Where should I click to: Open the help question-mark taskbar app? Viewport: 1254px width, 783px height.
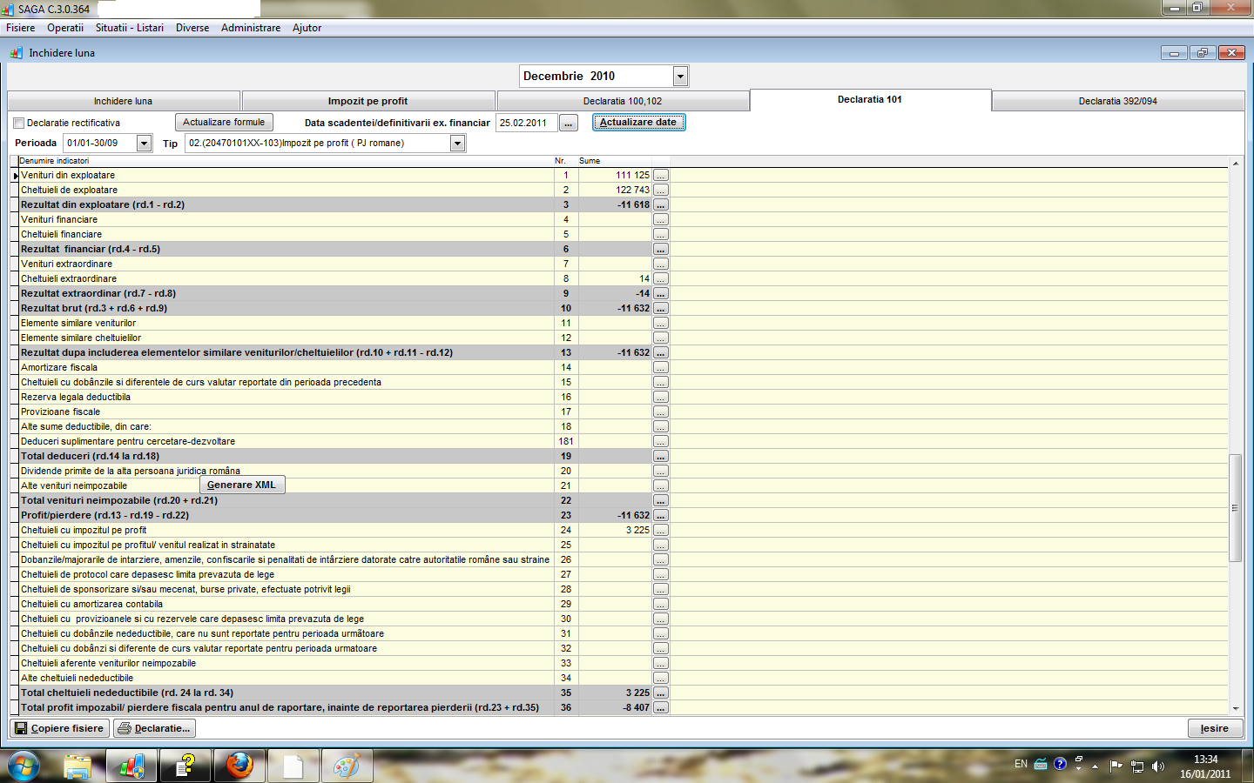(185, 766)
